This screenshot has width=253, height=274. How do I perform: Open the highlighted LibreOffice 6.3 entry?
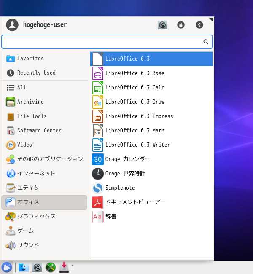point(151,59)
